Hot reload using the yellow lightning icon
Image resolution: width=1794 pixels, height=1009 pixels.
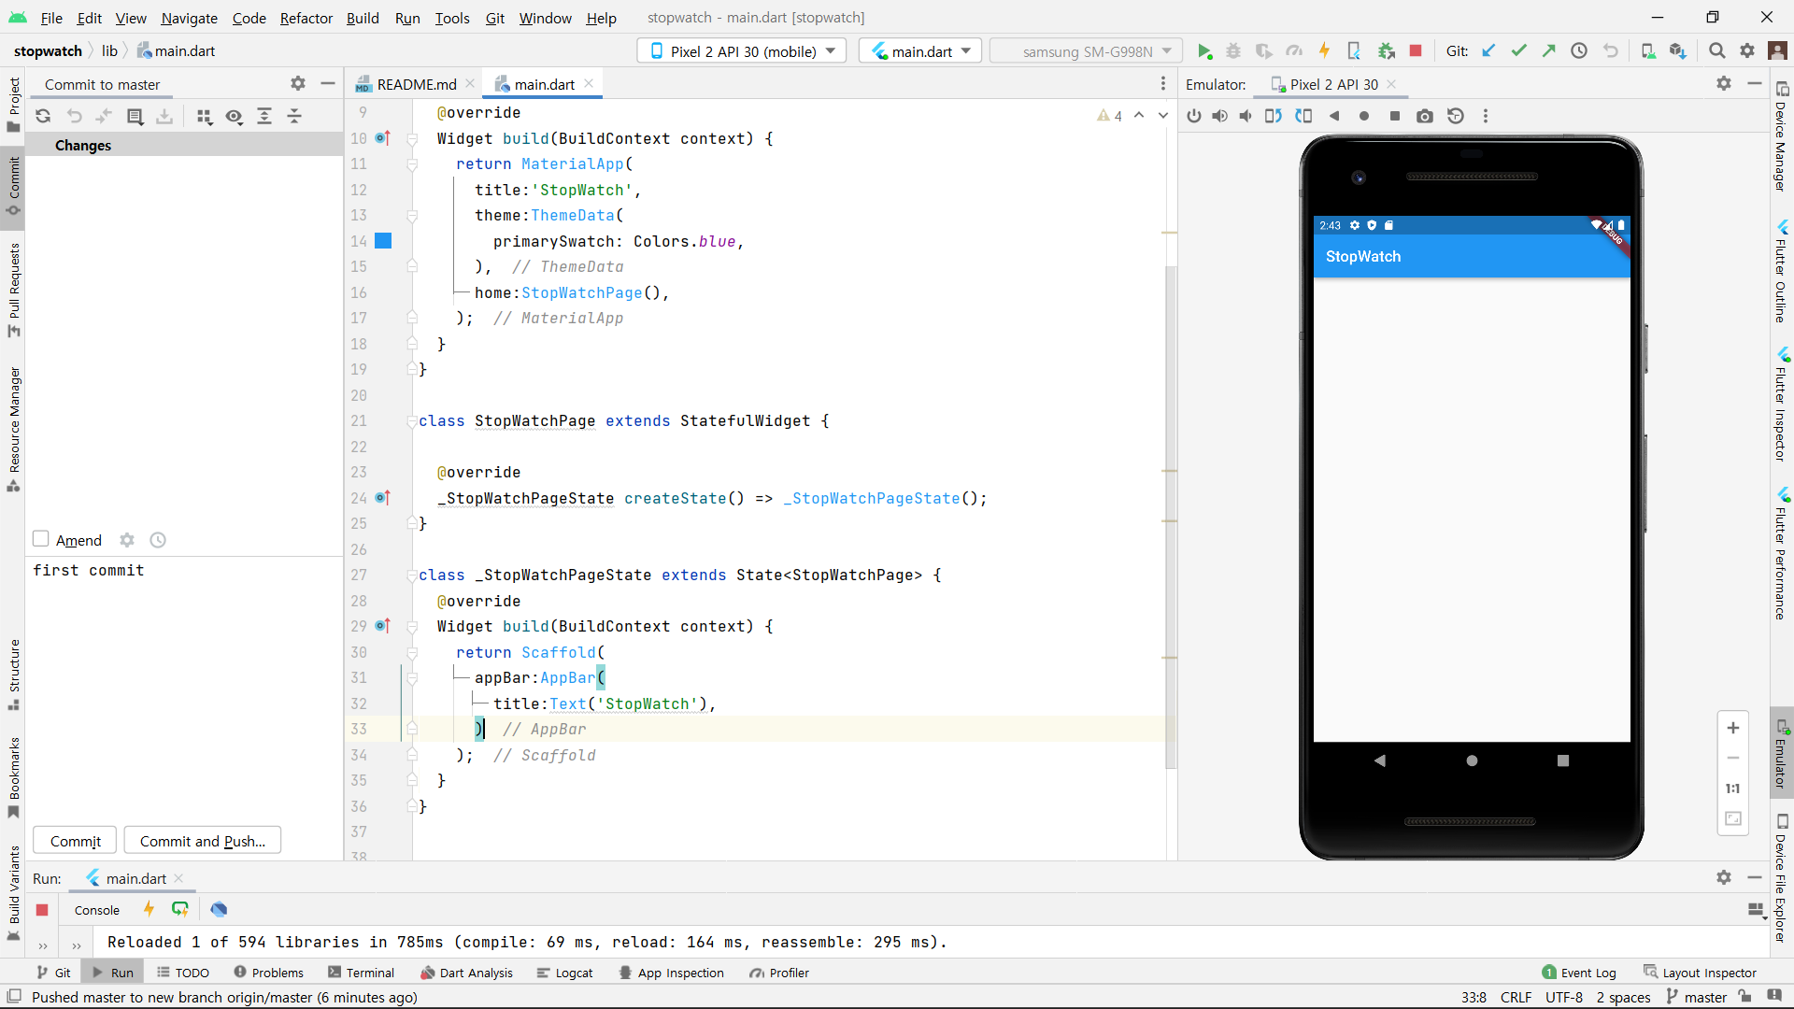(1325, 50)
